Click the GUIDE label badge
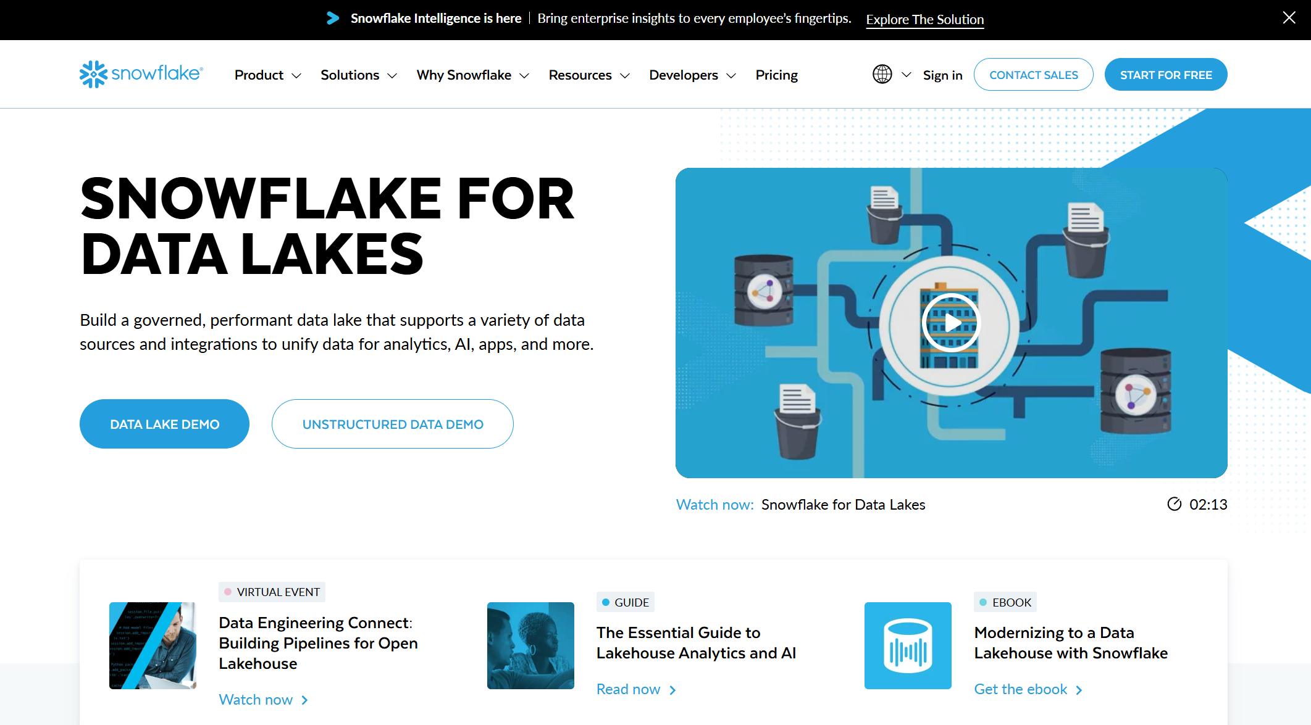This screenshot has height=725, width=1311. click(x=625, y=602)
